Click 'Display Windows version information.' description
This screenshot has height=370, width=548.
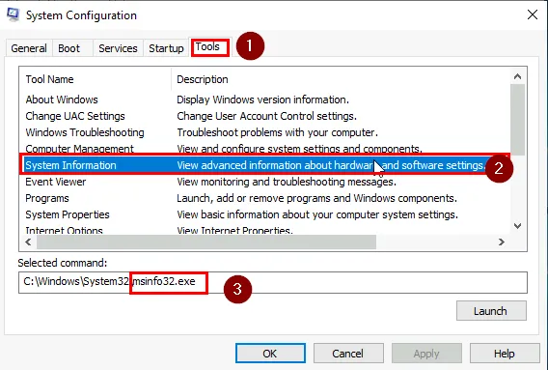pyautogui.click(x=262, y=100)
